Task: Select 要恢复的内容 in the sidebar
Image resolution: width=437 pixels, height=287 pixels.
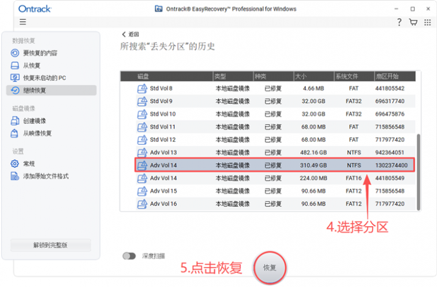Action: (x=40, y=53)
